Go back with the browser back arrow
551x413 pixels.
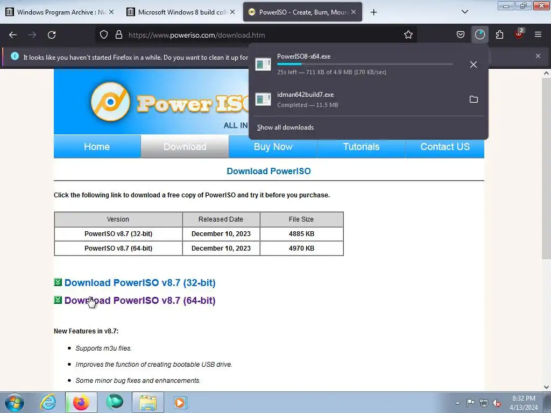[13, 35]
